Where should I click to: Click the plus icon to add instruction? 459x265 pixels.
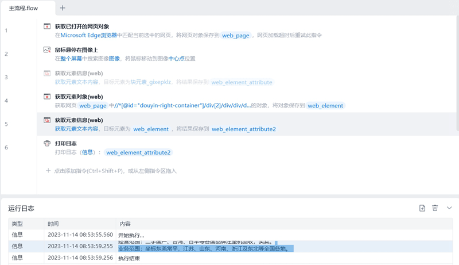coord(48,171)
